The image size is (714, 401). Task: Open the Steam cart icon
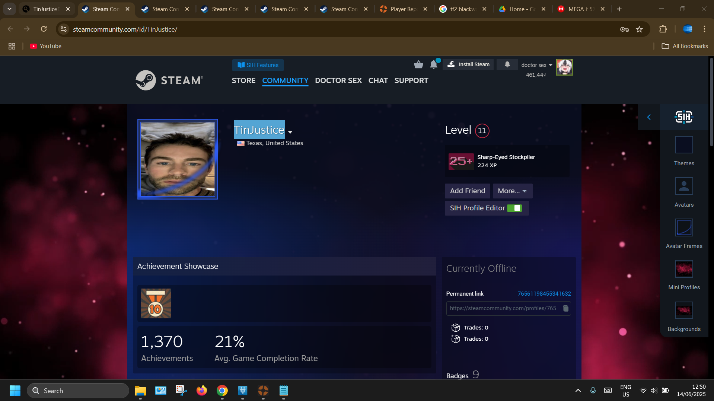pos(418,64)
